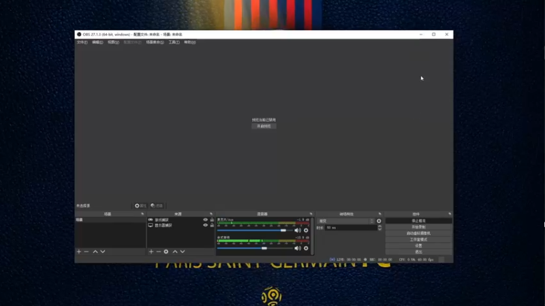Click the start recording button in the Controls panel

pyautogui.click(x=418, y=227)
